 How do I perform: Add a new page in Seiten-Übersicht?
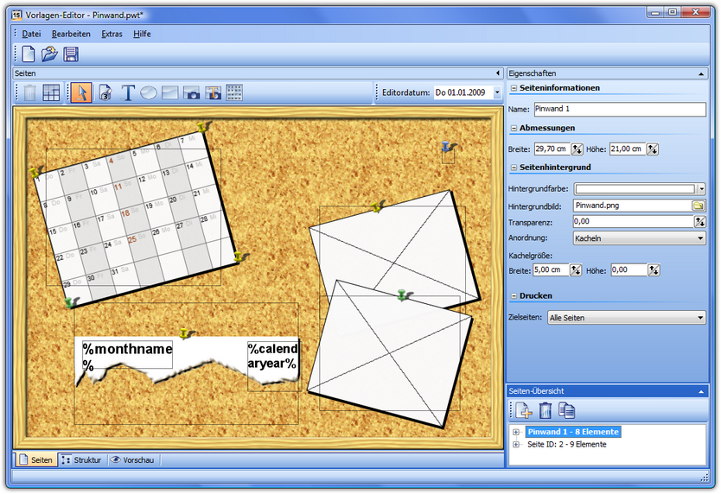[x=524, y=411]
